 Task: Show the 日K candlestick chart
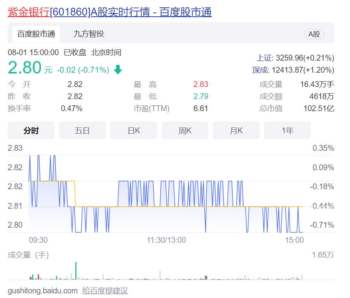134,131
